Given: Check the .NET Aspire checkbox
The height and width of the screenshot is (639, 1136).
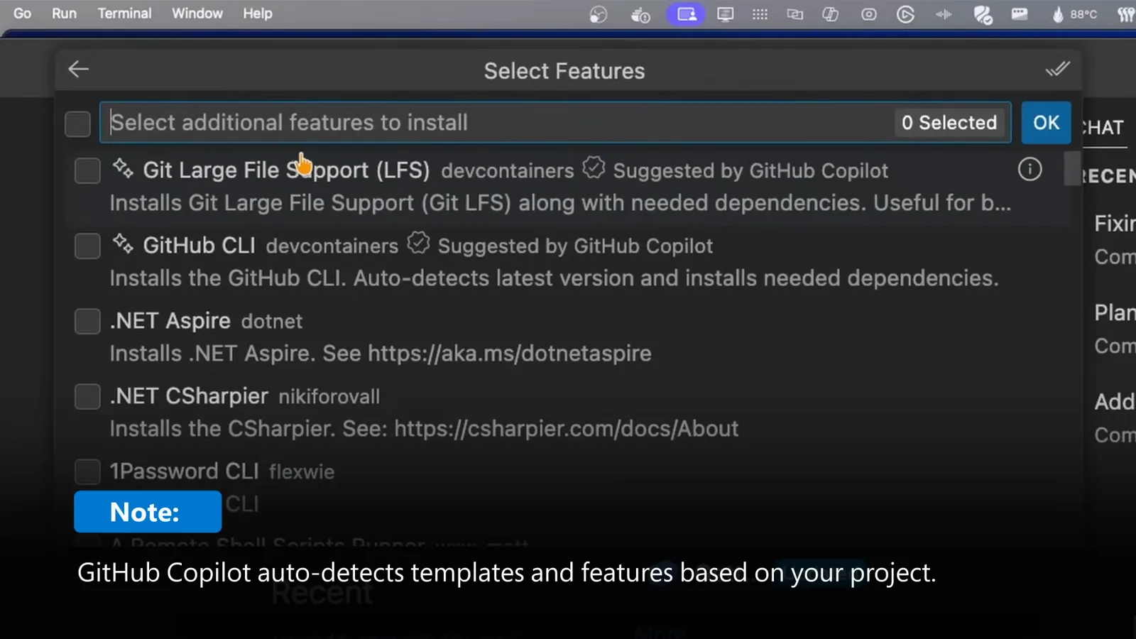Looking at the screenshot, I should coord(87,321).
